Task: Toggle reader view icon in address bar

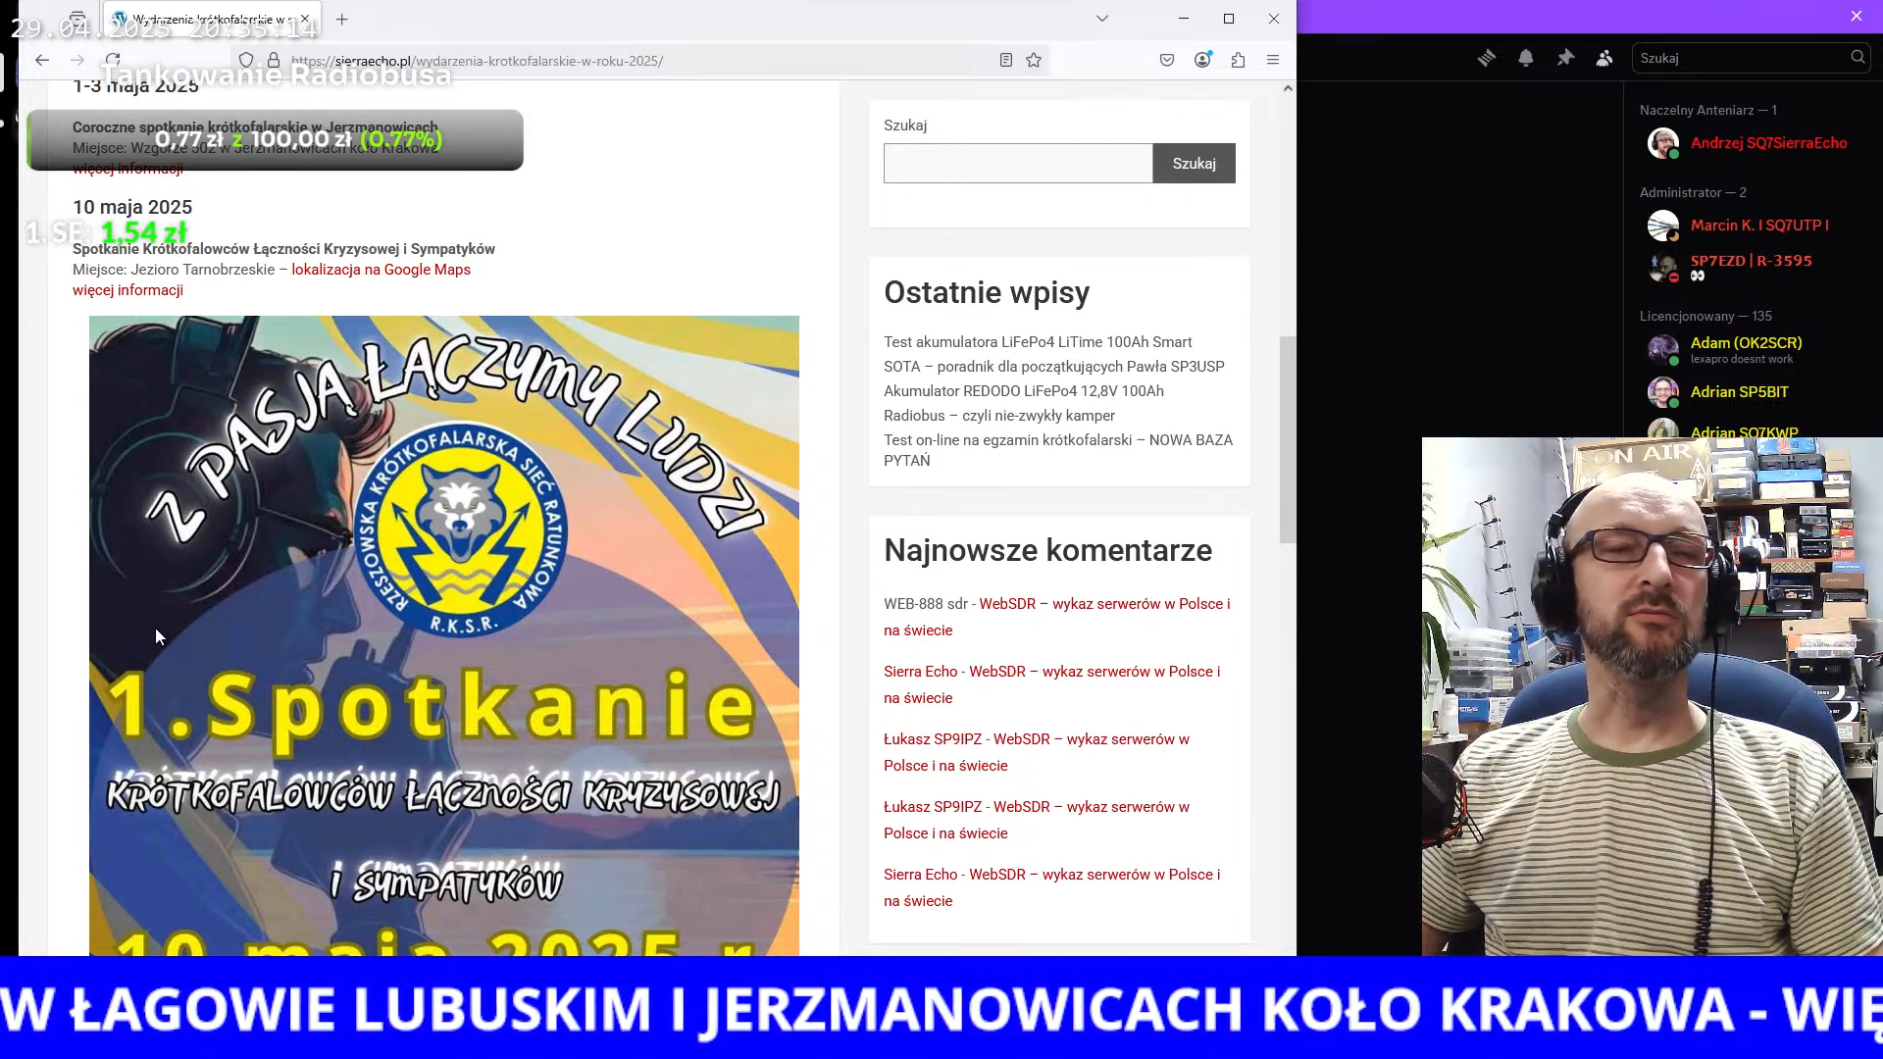Action: click(1006, 60)
